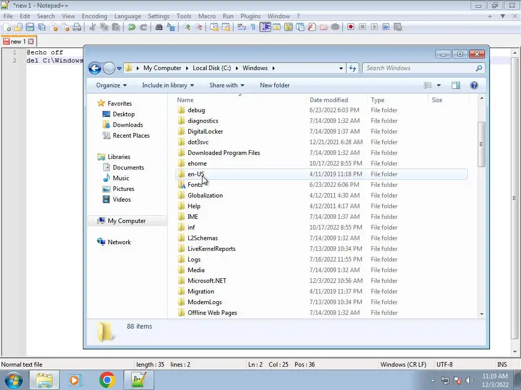This screenshot has width=521, height=390.
Task: Click the New folder button
Action: coord(275,85)
